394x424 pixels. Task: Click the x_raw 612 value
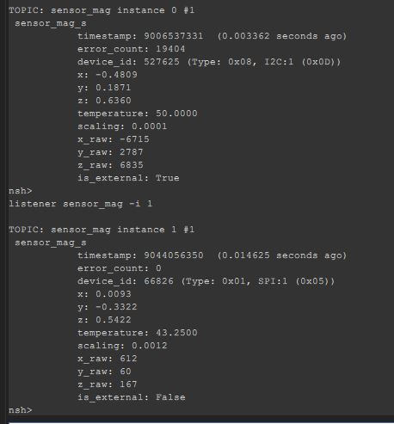click(128, 359)
